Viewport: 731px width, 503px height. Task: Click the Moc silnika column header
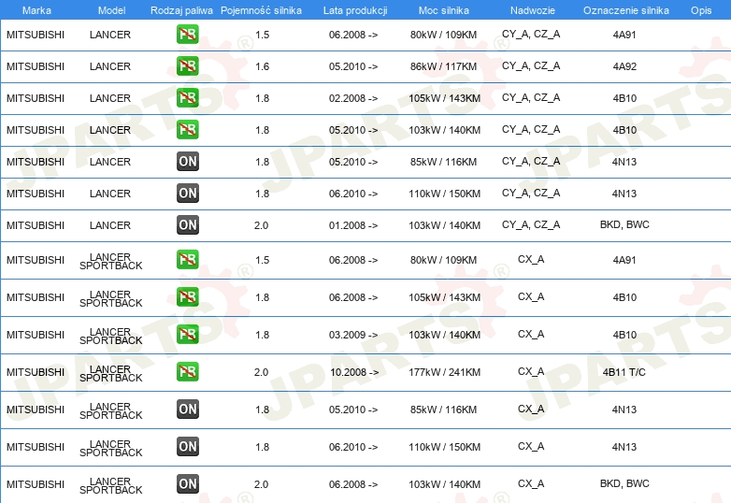[x=444, y=10]
